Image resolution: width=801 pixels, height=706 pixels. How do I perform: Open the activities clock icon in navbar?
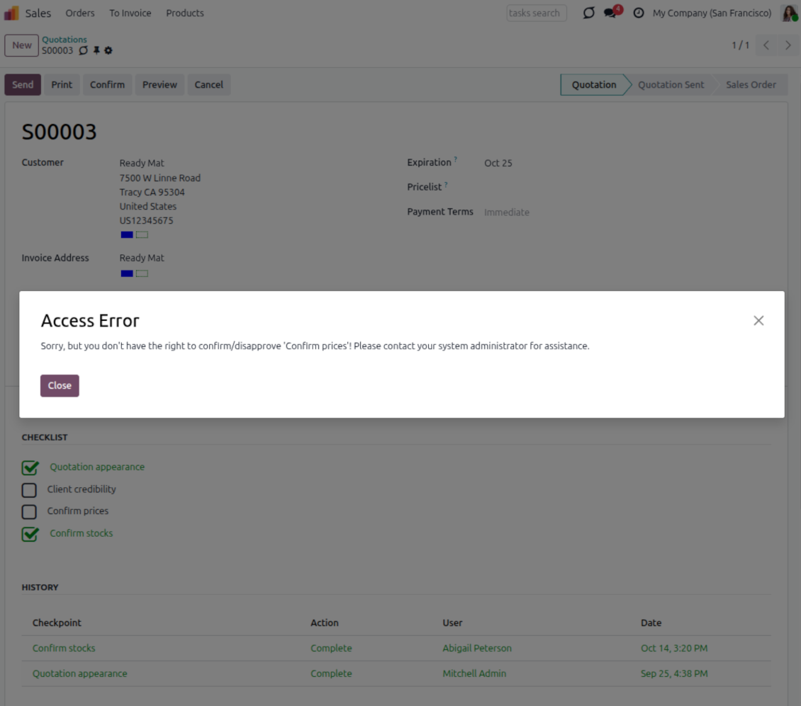[638, 13]
